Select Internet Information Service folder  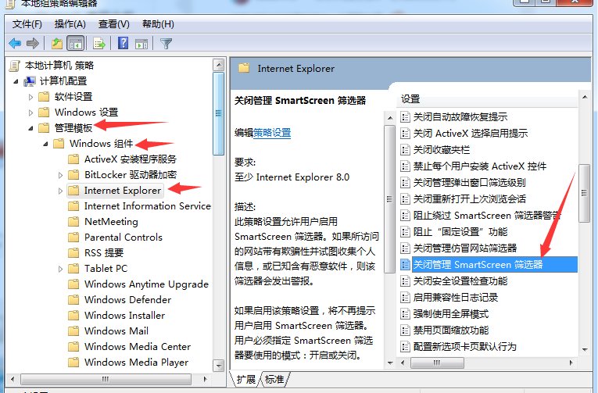[x=147, y=205]
